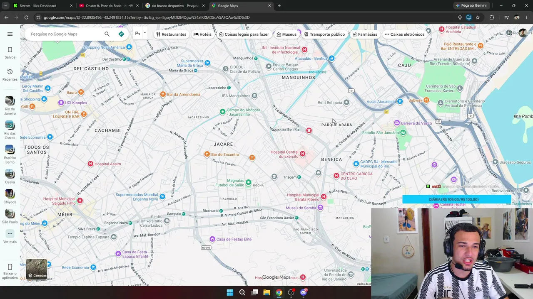The image size is (533, 299).
Task: Click the Hospital Assim red pin
Action: 90,164
